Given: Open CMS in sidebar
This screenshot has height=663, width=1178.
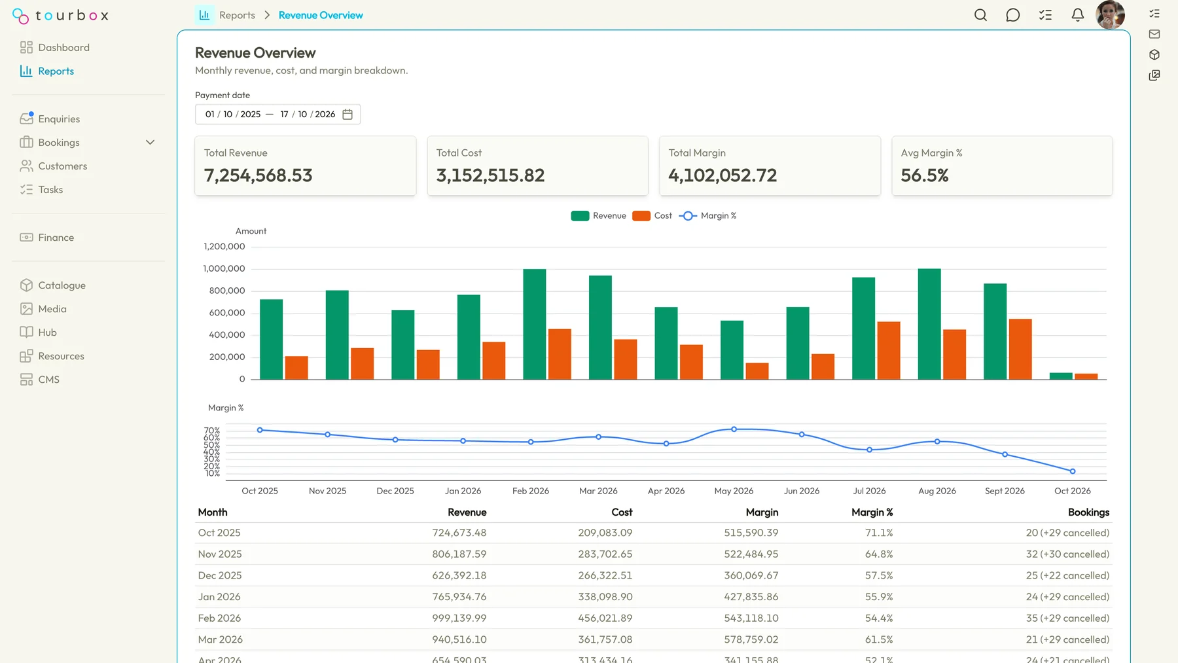Looking at the screenshot, I should pos(39,380).
